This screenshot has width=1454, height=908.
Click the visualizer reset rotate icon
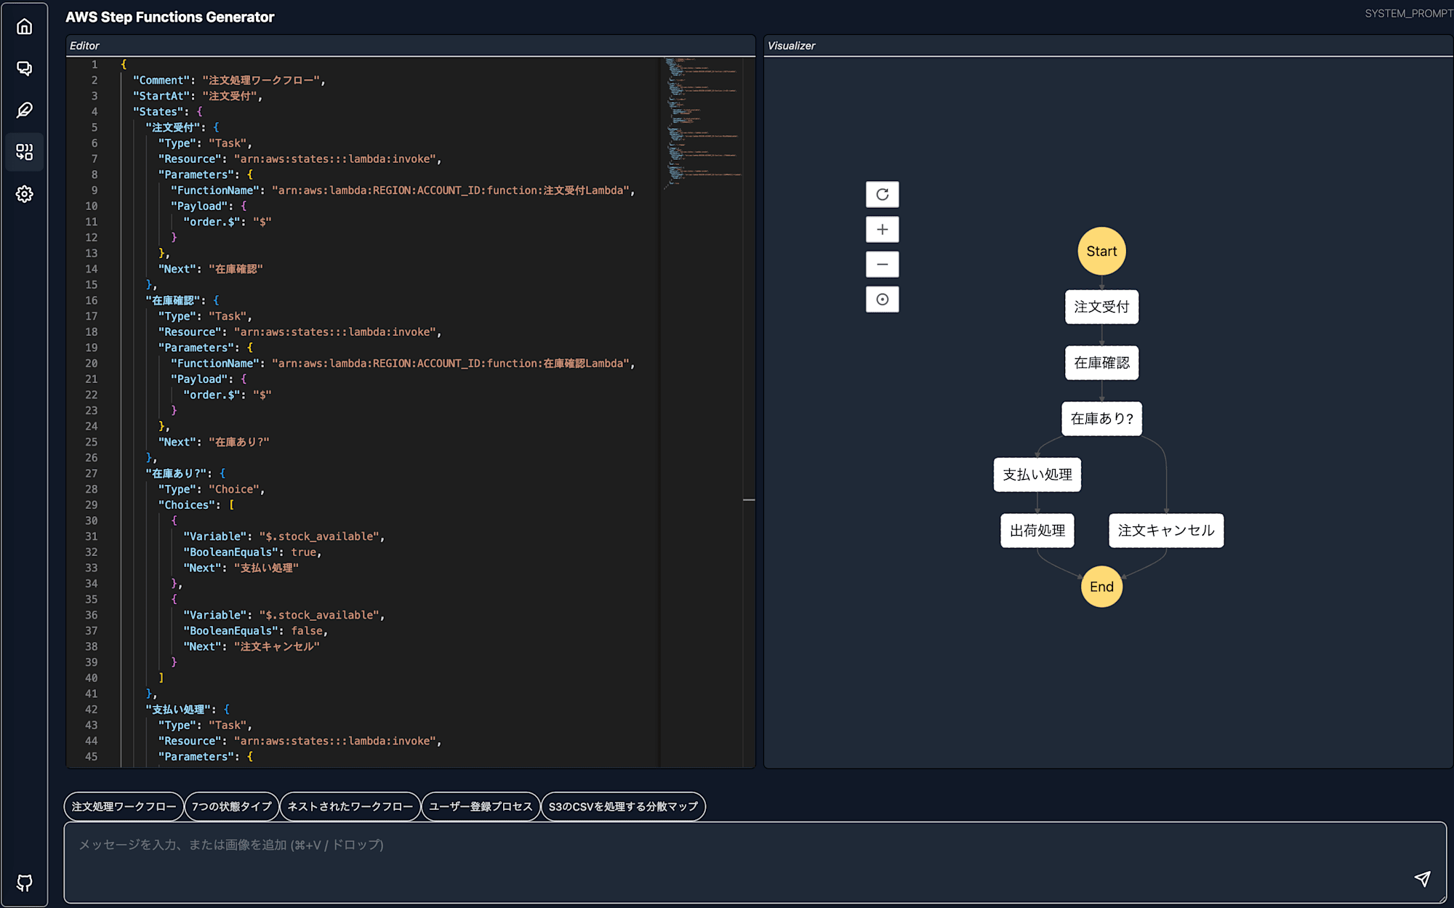click(882, 195)
